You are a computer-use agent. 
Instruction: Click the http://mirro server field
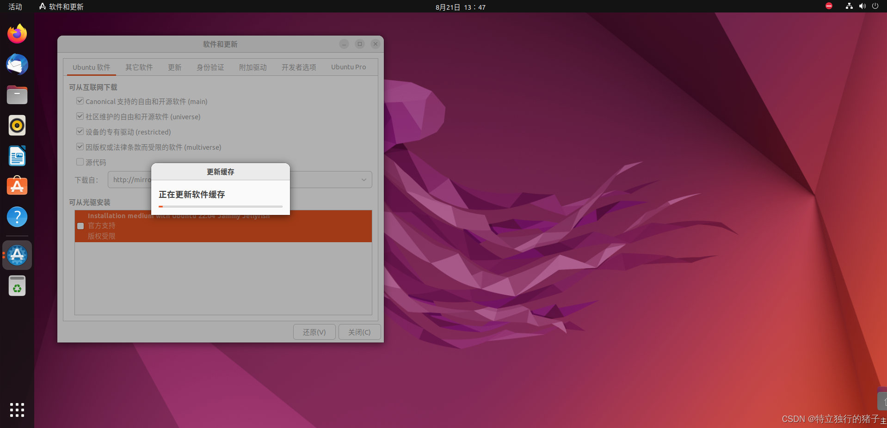pos(240,180)
